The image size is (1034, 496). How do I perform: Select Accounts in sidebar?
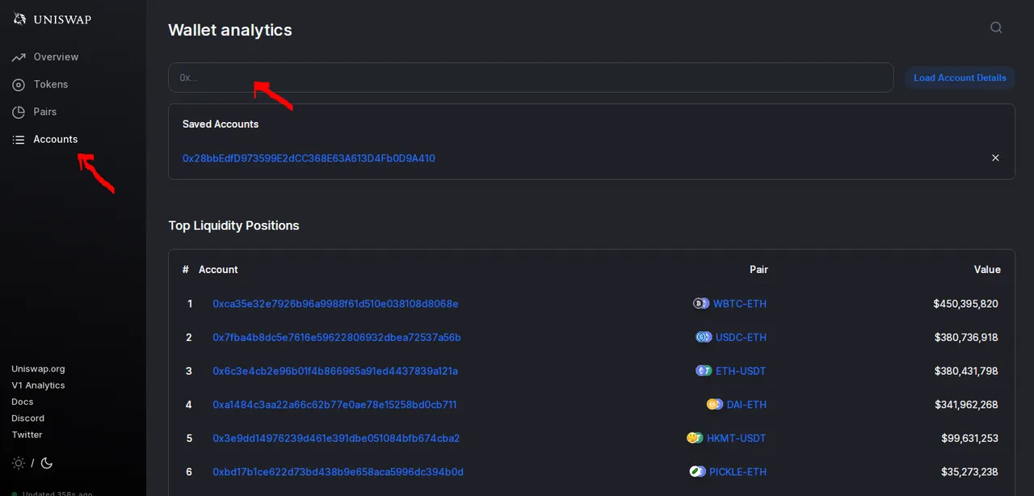pos(56,140)
